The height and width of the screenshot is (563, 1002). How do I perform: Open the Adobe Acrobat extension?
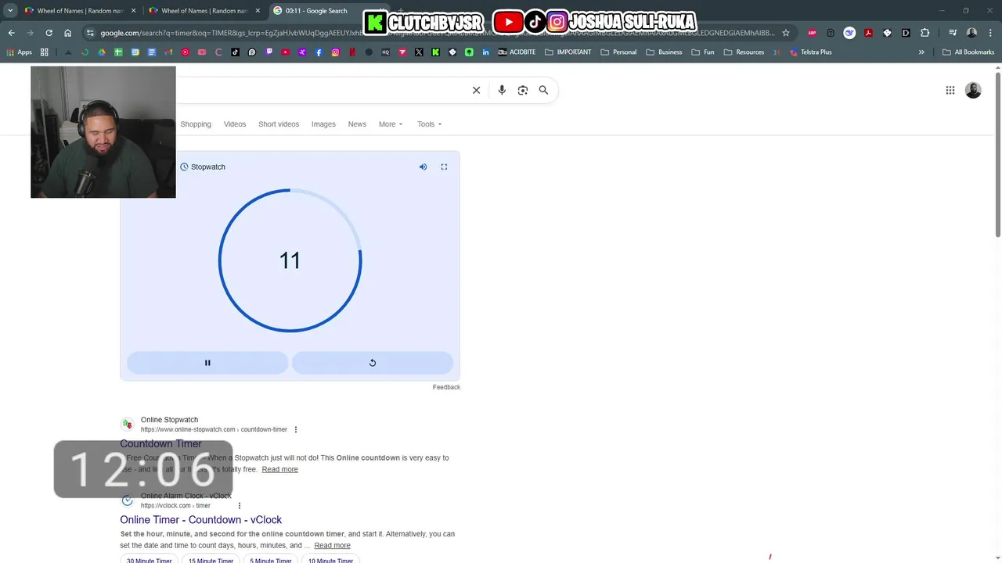click(x=868, y=33)
